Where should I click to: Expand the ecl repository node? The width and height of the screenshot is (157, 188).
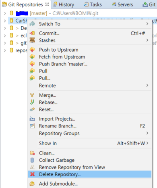[5, 36]
